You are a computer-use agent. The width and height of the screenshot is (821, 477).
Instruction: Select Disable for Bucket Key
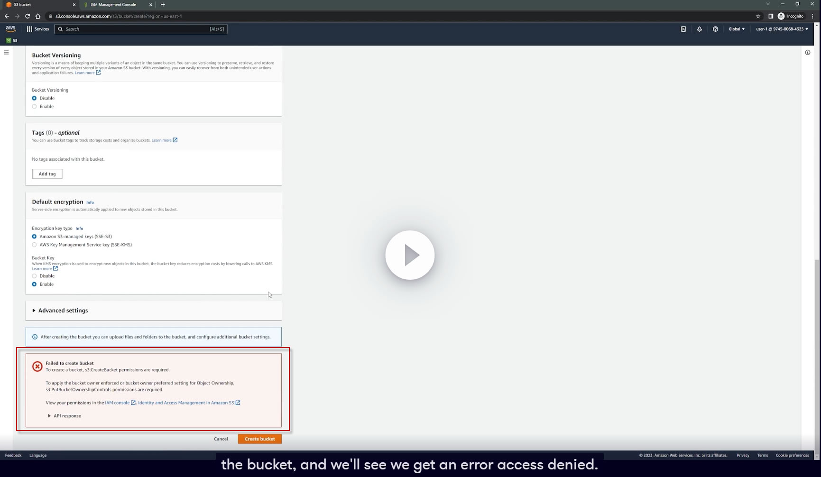tap(34, 276)
